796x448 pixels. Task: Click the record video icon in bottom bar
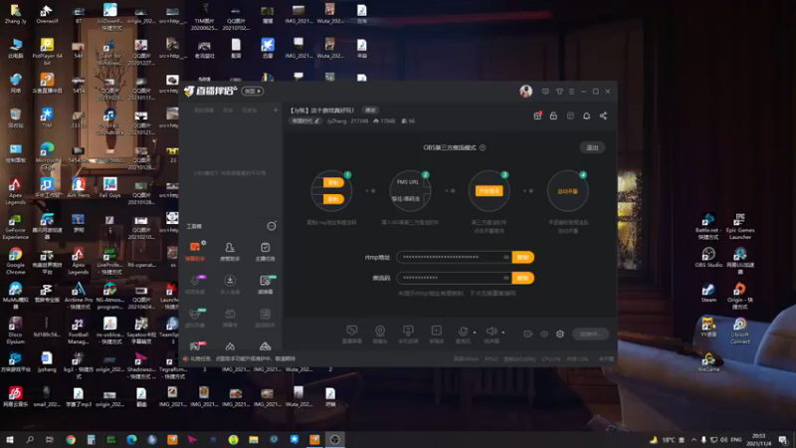click(x=528, y=334)
